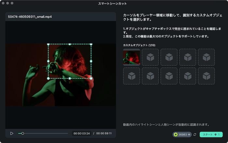The height and width of the screenshot is (143, 228).
Task: Click window title スマートシーンカット
Action: pos(113,4)
